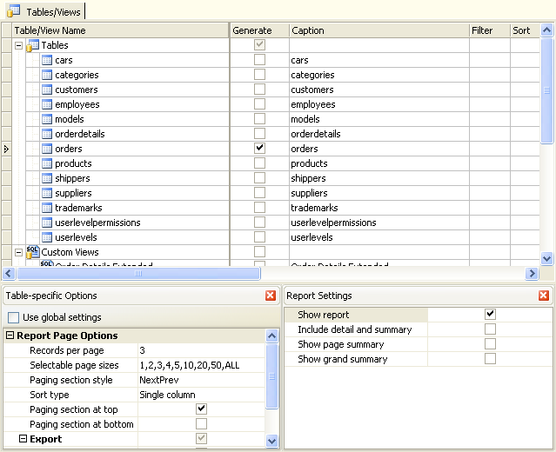Click the Generate column header
This screenshot has height=452, width=556.
(259, 30)
